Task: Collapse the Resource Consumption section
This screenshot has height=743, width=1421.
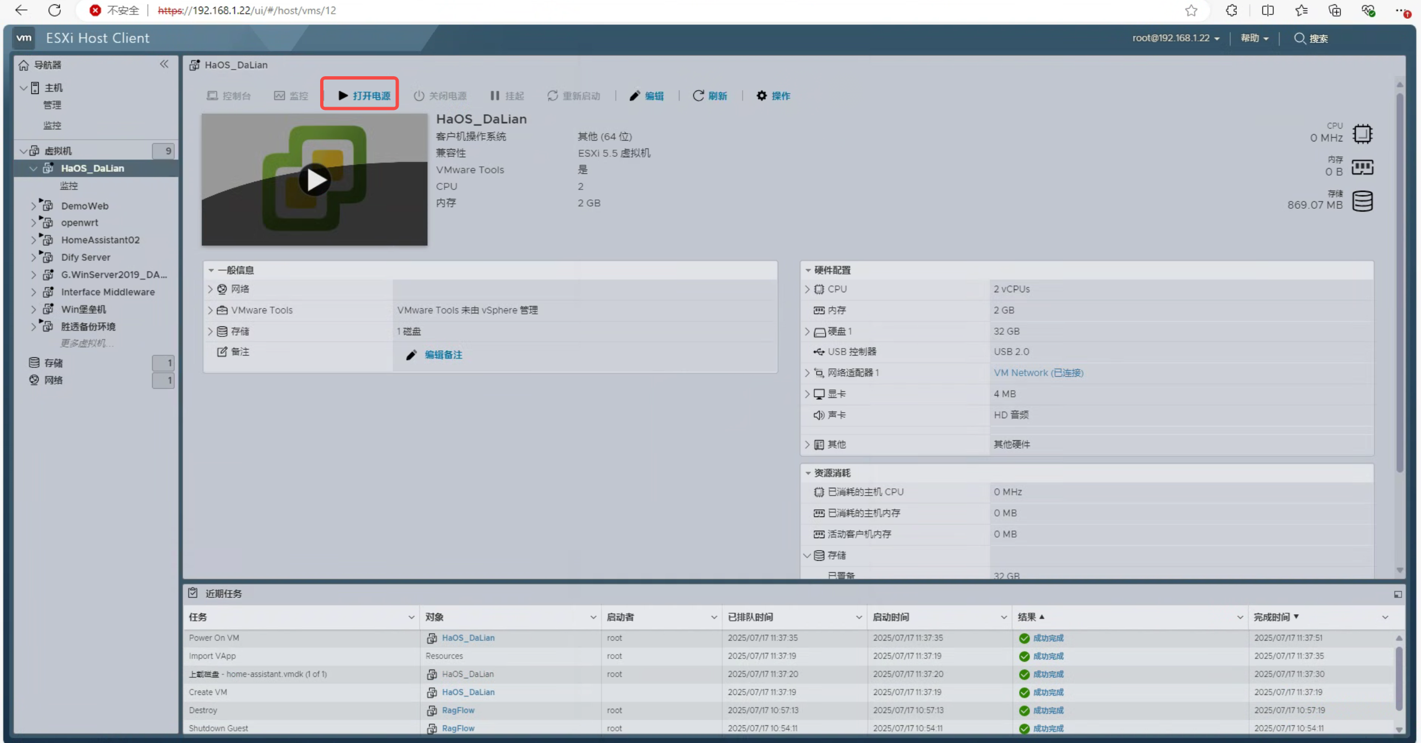Action: 808,473
